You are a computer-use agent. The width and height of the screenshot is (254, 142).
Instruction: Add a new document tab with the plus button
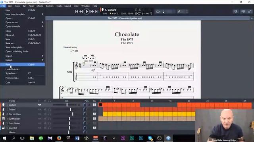point(252,18)
